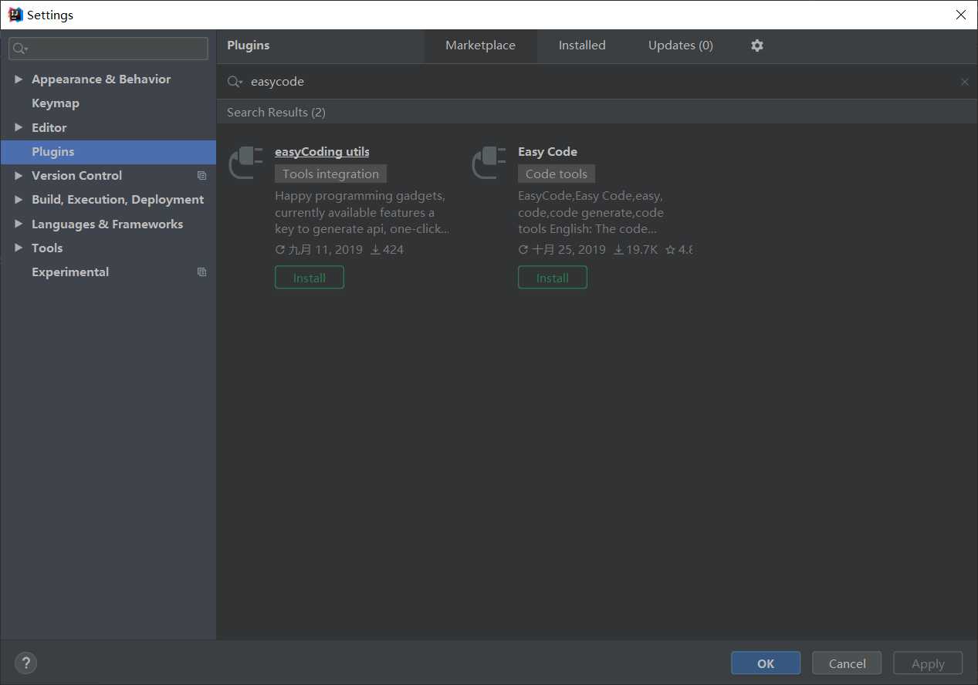This screenshot has width=978, height=685.
Task: Open Languages & Frameworks settings page
Action: click(107, 224)
